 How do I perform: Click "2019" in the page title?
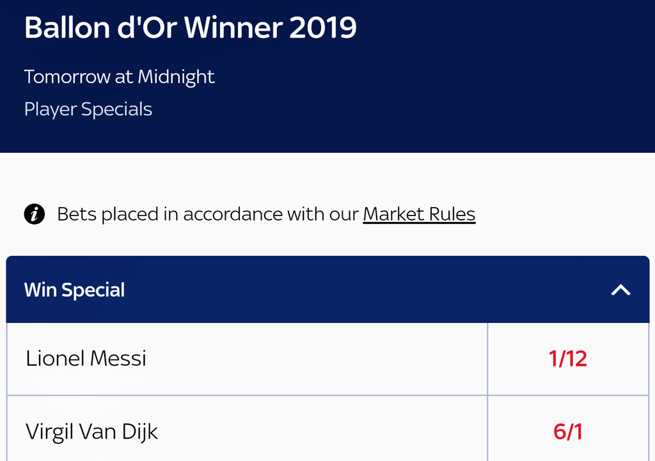click(x=322, y=29)
